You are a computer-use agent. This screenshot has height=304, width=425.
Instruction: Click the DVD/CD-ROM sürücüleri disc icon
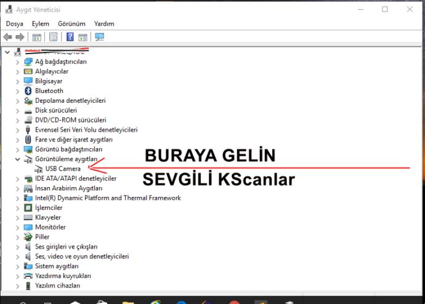coord(28,120)
